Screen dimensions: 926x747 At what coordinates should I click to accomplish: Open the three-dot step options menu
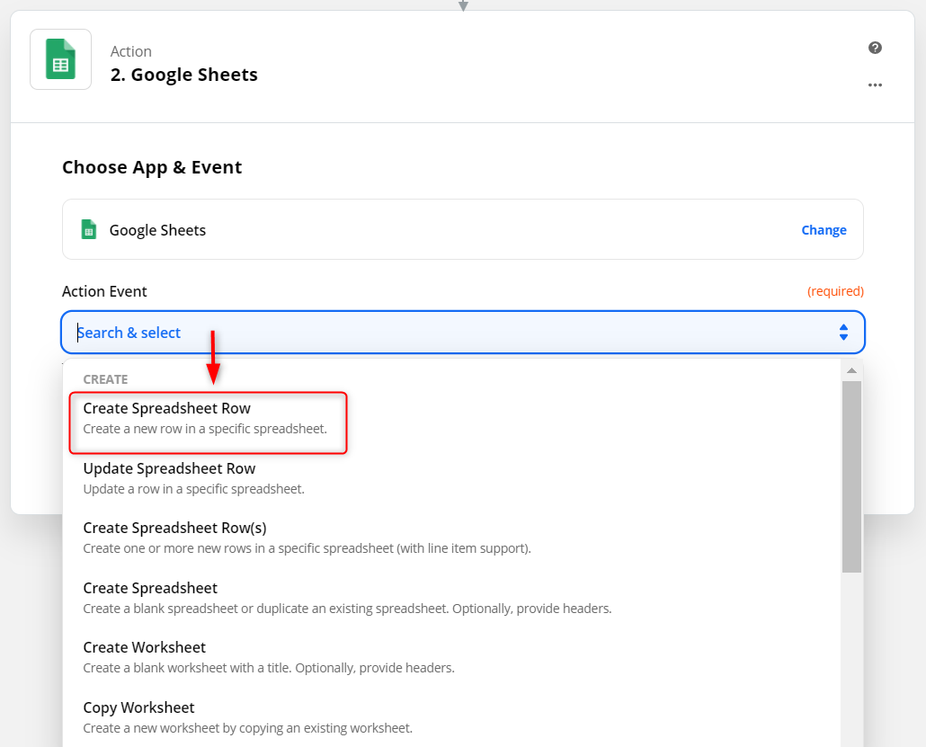click(x=875, y=85)
